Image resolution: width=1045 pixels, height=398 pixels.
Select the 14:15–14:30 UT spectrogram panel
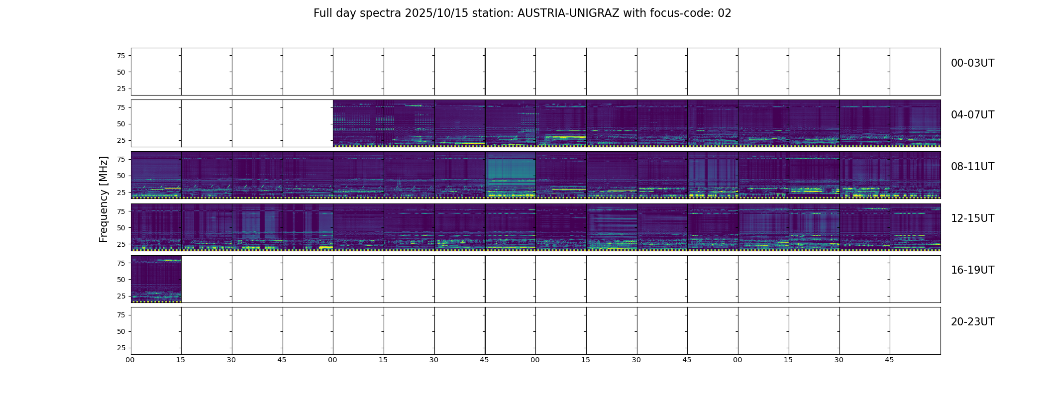612,227
